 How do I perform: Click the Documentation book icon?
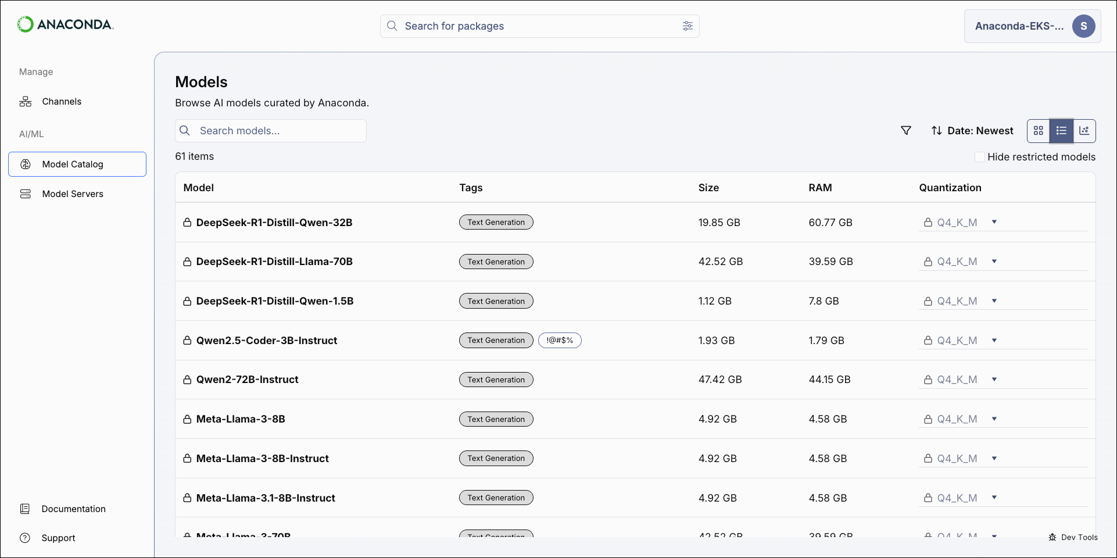25,509
